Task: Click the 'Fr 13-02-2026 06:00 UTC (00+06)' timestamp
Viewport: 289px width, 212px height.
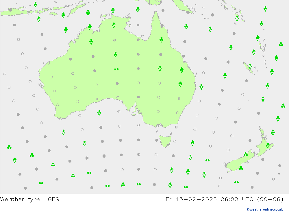Action: pos(224,200)
